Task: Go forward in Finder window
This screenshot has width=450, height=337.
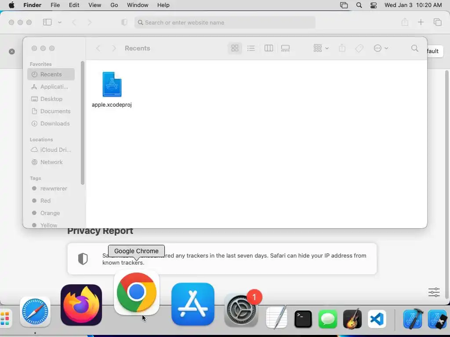Action: [x=114, y=48]
